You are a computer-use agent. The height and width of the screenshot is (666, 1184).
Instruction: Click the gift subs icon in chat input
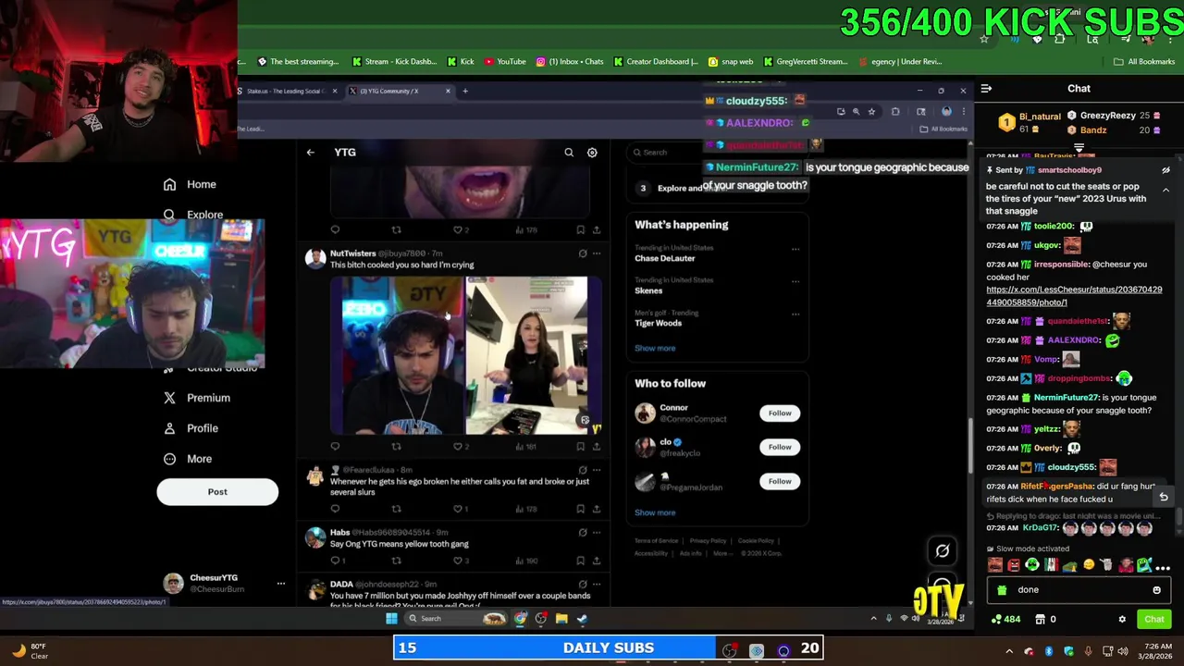[x=1001, y=590]
